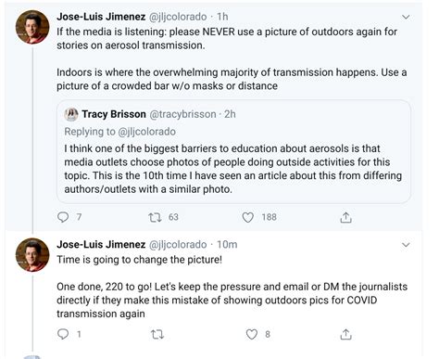Click Tracy Brisson's small profile picture
The height and width of the screenshot is (359, 439).
click(71, 114)
